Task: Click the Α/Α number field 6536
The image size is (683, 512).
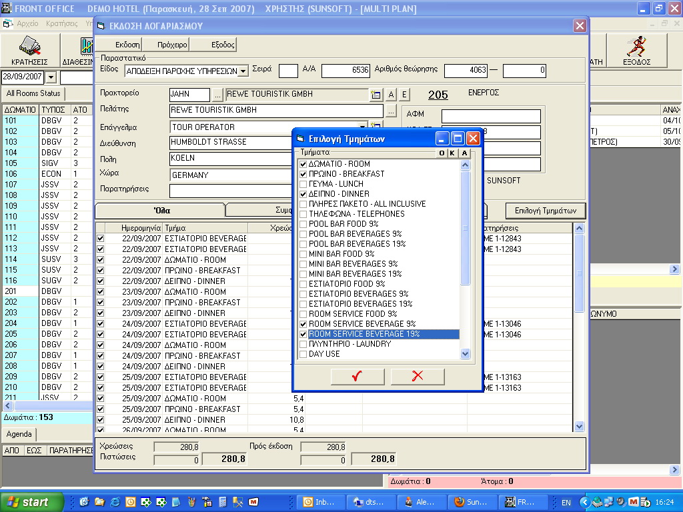Action: pos(346,71)
